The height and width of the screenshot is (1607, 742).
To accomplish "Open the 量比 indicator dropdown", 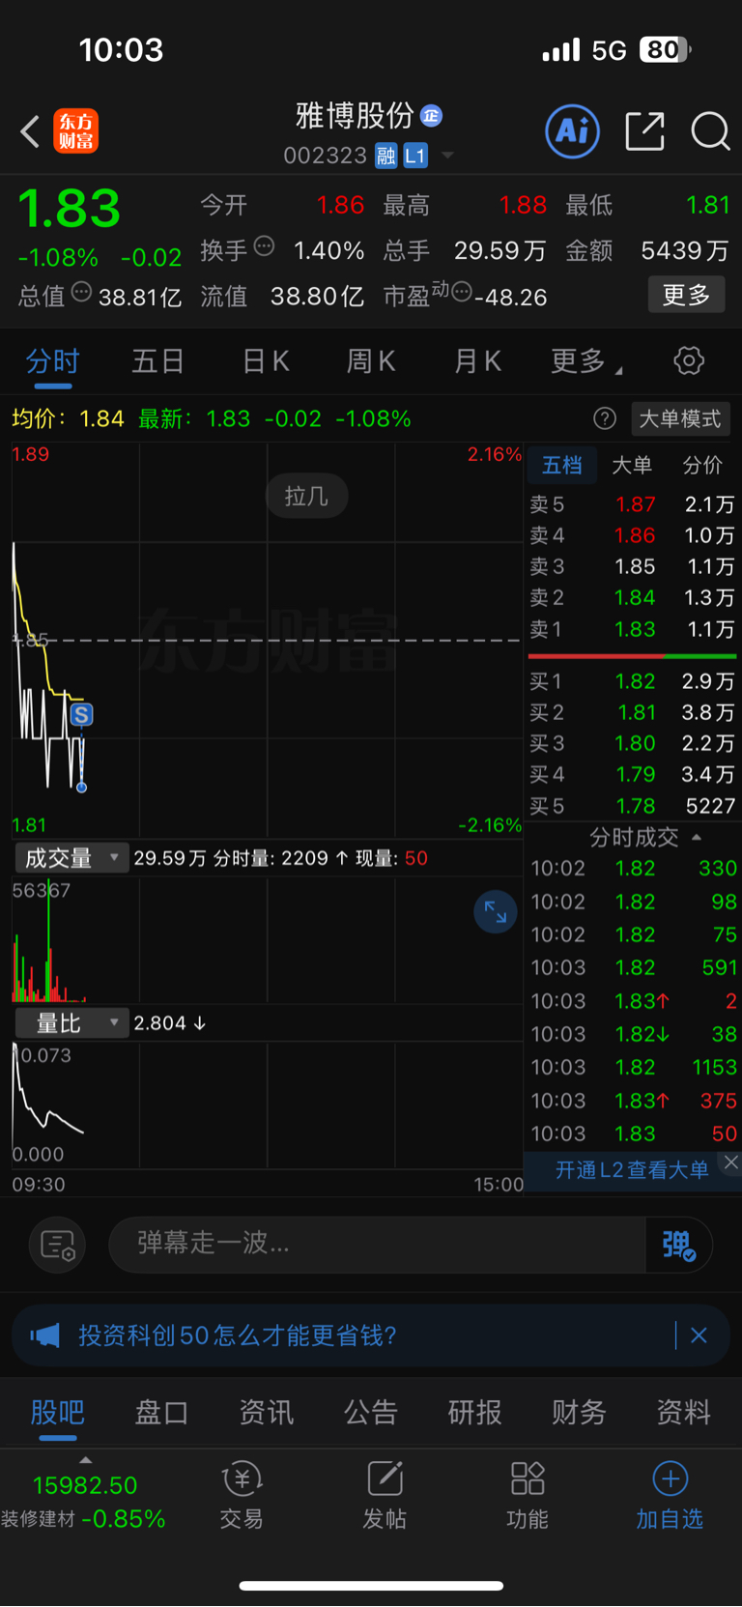I will click(71, 1023).
